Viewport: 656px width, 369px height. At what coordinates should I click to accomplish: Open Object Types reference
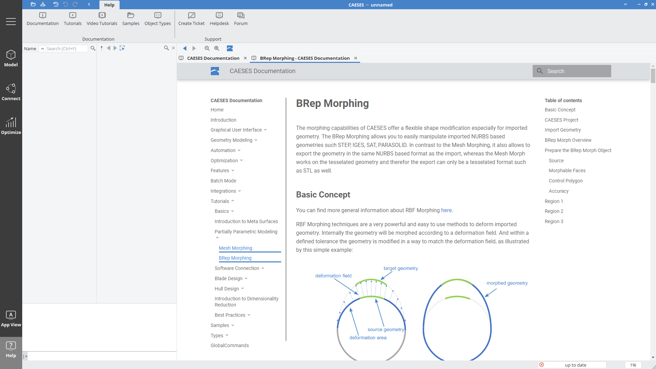click(158, 19)
